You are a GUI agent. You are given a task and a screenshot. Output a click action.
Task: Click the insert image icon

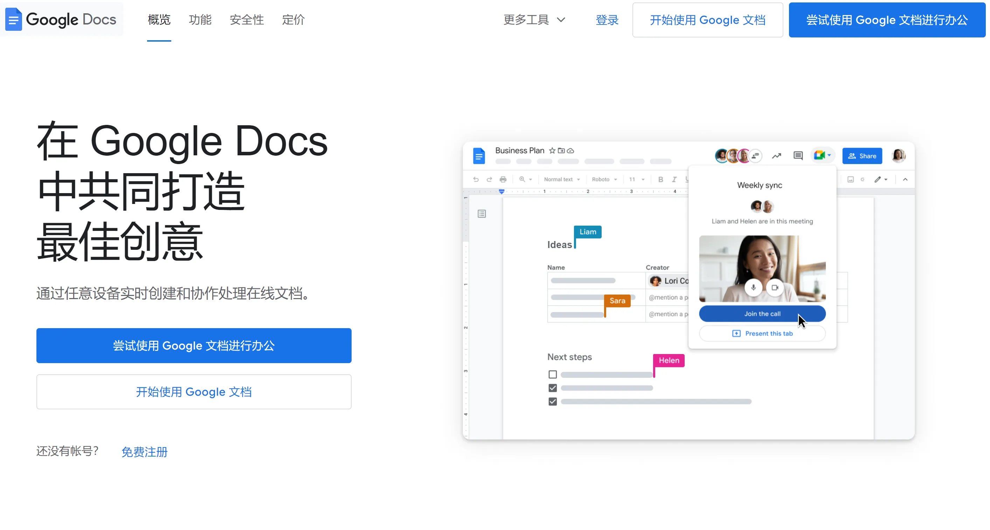coord(851,179)
